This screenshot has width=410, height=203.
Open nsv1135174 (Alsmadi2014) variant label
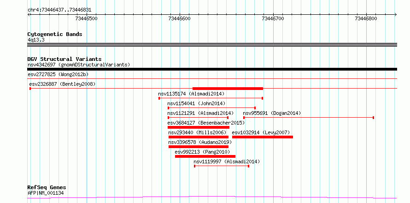[191, 94]
